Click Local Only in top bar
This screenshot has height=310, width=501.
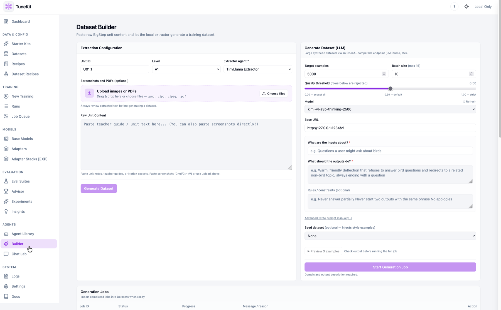click(483, 7)
